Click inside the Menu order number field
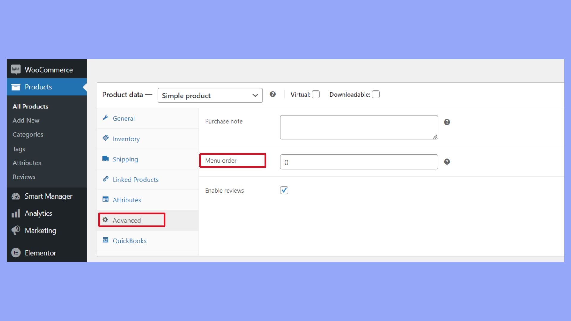Viewport: 571px width, 321px height. 359,162
